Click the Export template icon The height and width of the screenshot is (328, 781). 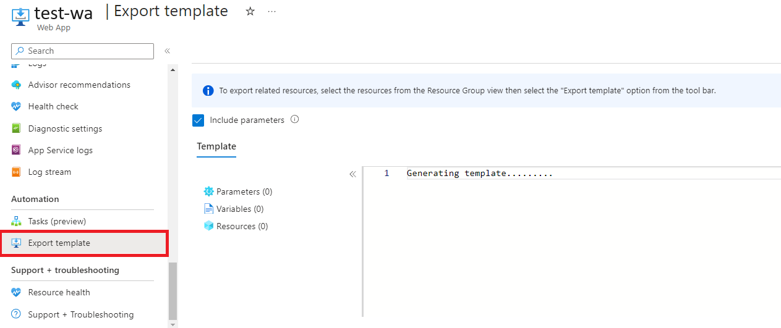(17, 243)
